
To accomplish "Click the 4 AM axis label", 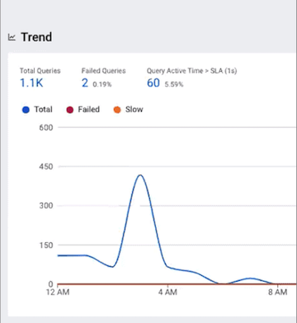I will pyautogui.click(x=167, y=292).
